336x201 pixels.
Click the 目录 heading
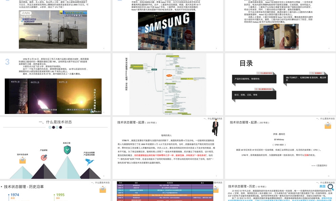click(246, 63)
